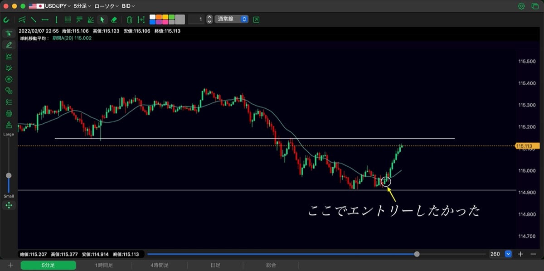Select the fan lines drawing tool
This screenshot has height=271, width=544.
91,19
